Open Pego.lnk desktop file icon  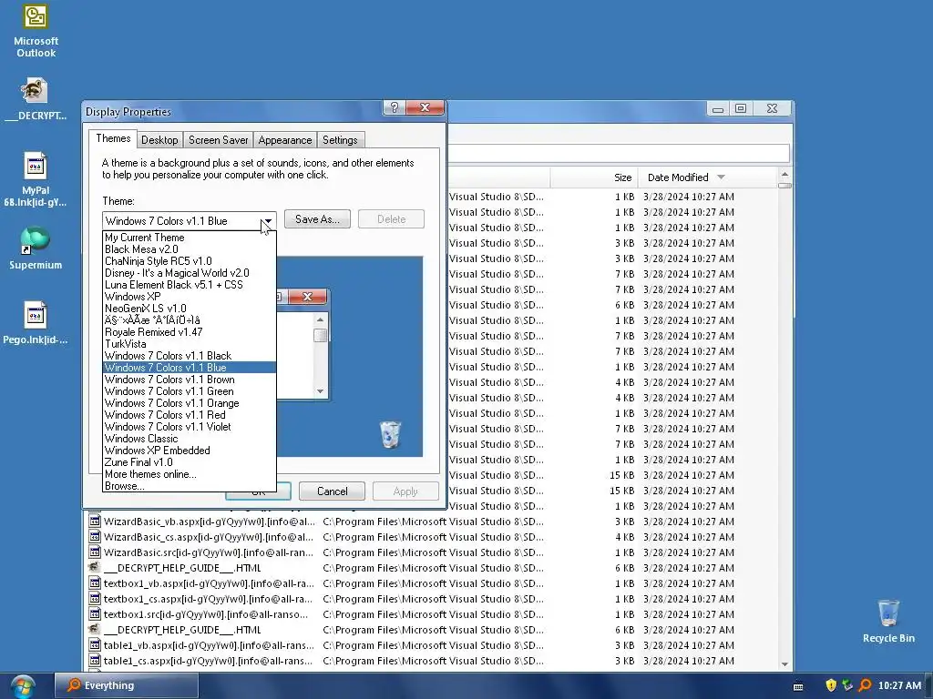coord(36,323)
